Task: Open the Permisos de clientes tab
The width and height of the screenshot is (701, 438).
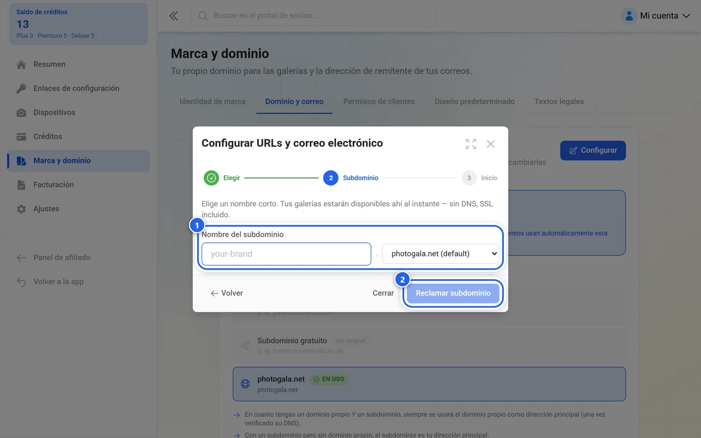Action: 379,101
